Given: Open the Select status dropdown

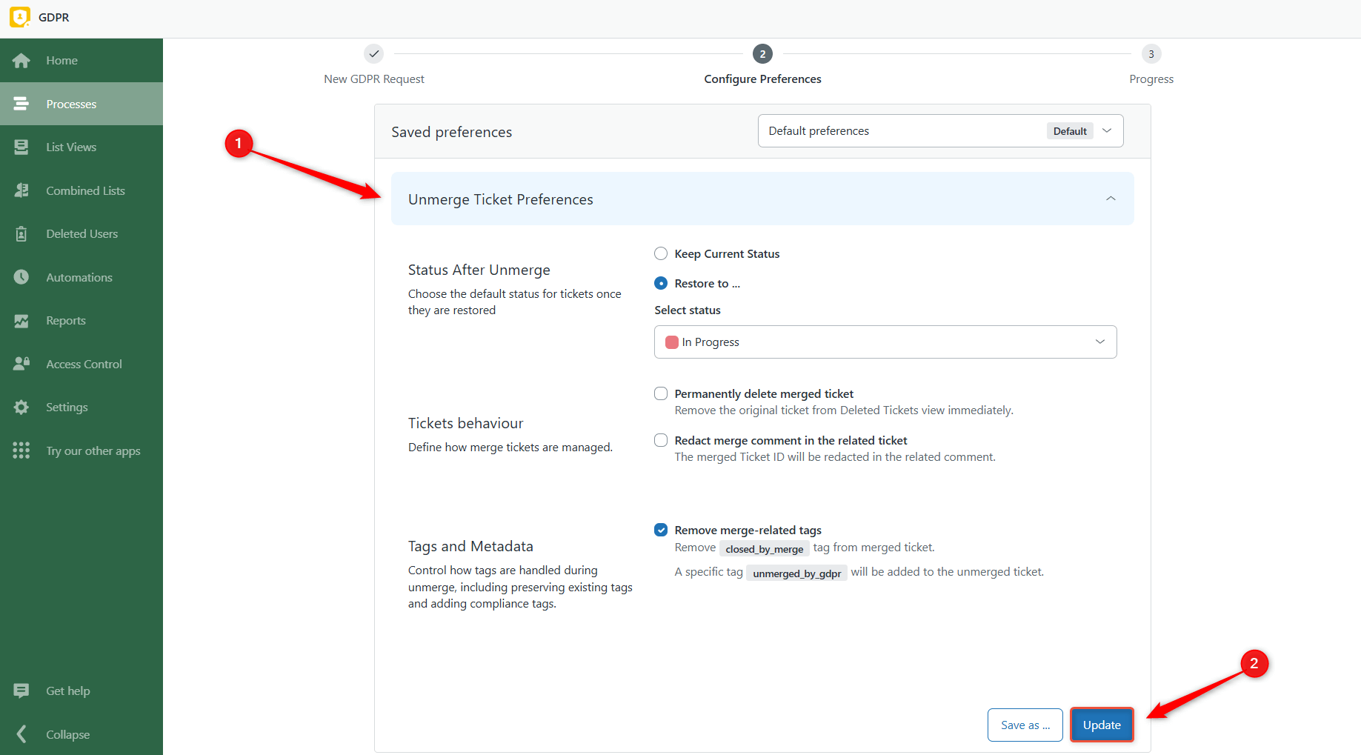Looking at the screenshot, I should 885,342.
